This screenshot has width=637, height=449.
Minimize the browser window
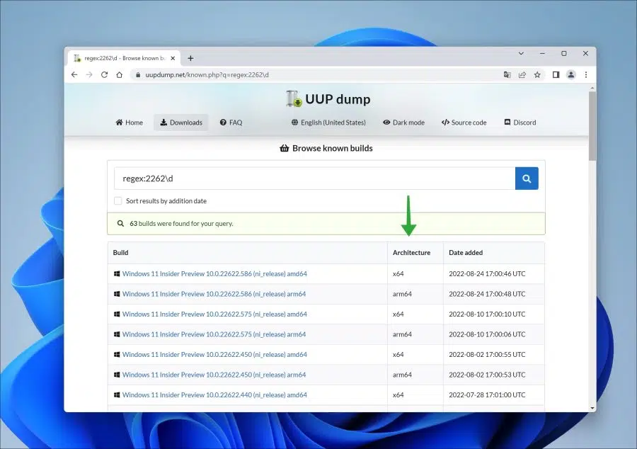coord(542,53)
